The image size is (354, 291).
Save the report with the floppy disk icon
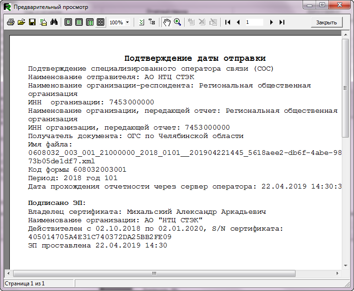pyautogui.click(x=32, y=22)
